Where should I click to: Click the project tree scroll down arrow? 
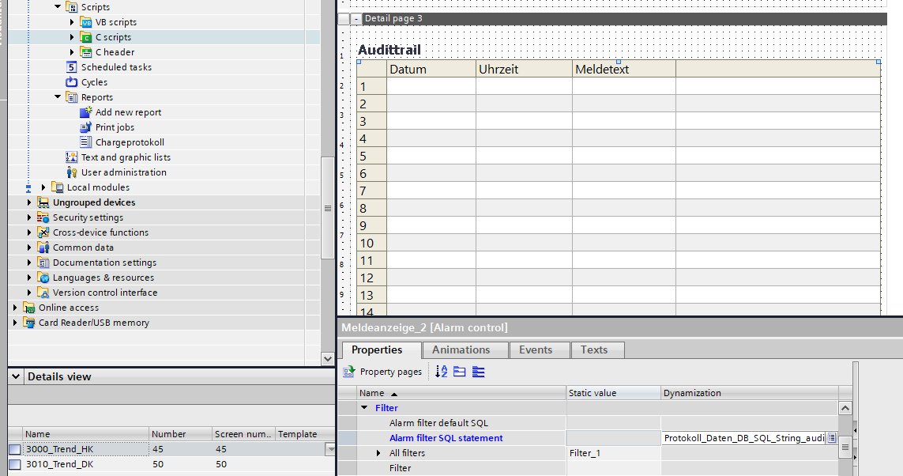(x=328, y=358)
